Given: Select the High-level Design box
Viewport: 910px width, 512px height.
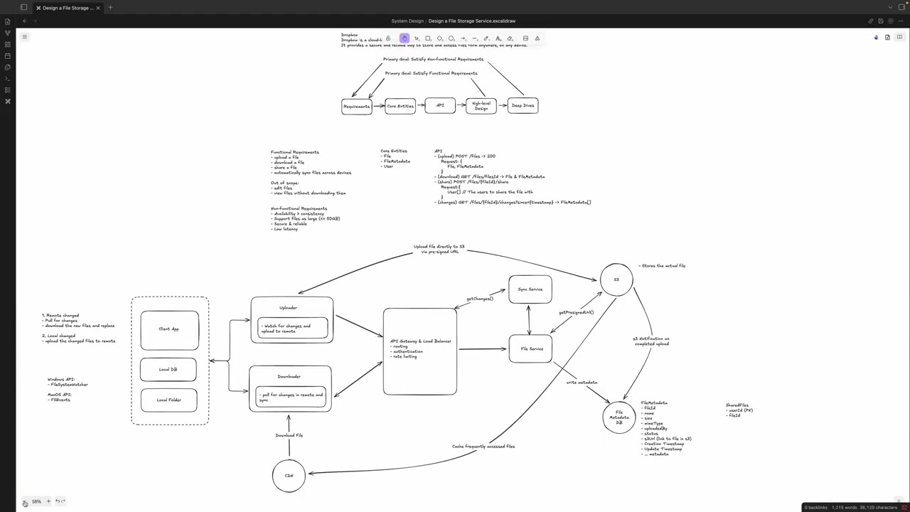Looking at the screenshot, I should point(481,106).
